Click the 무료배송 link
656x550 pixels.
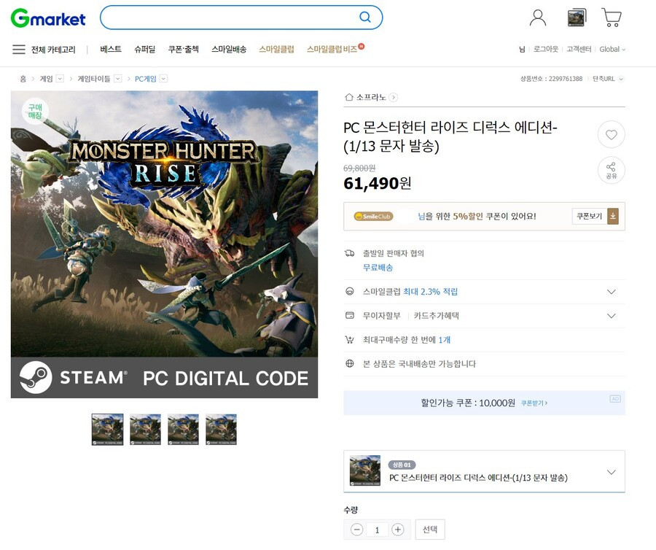[378, 268]
